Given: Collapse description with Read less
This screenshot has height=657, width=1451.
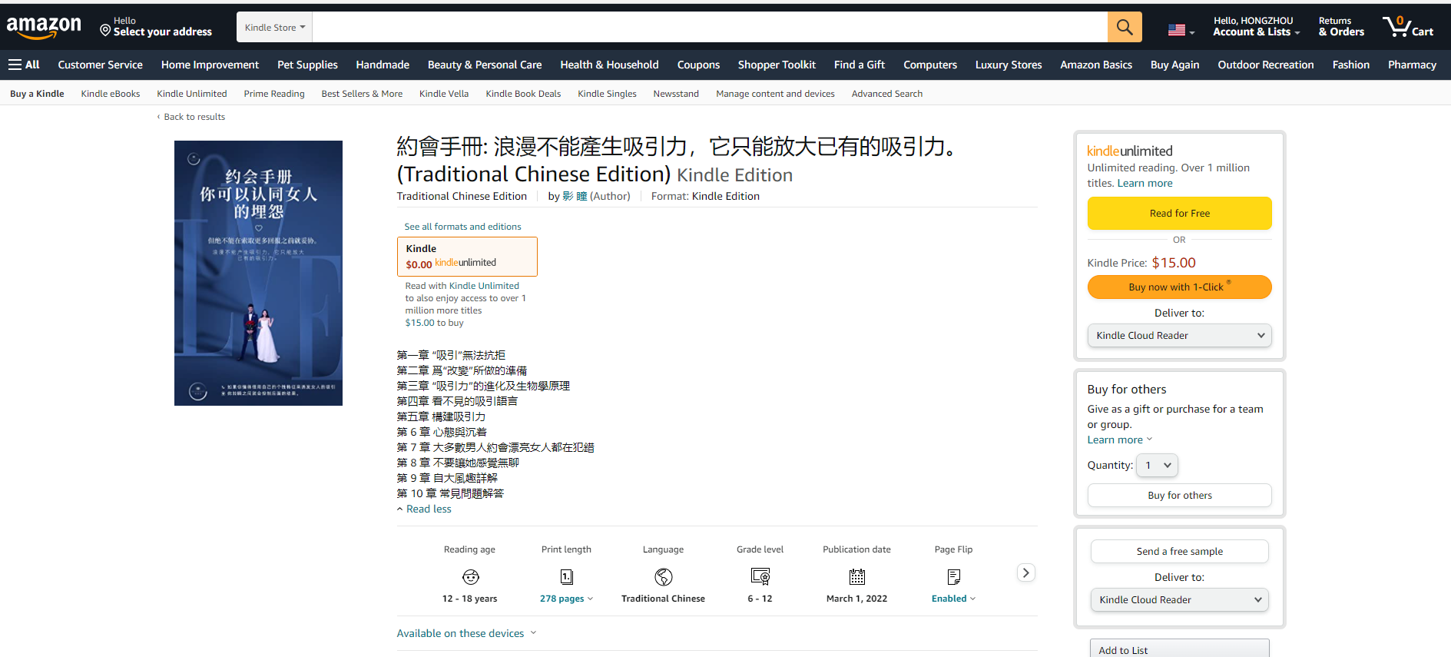Looking at the screenshot, I should click(424, 509).
